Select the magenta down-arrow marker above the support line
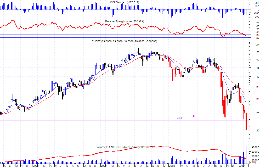 (193, 116)
